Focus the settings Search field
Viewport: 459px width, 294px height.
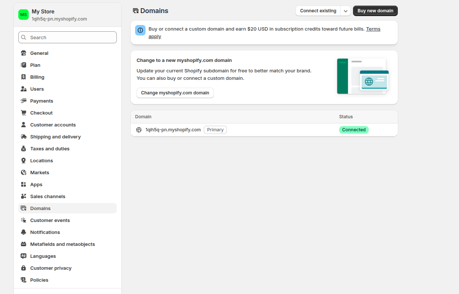[68, 37]
